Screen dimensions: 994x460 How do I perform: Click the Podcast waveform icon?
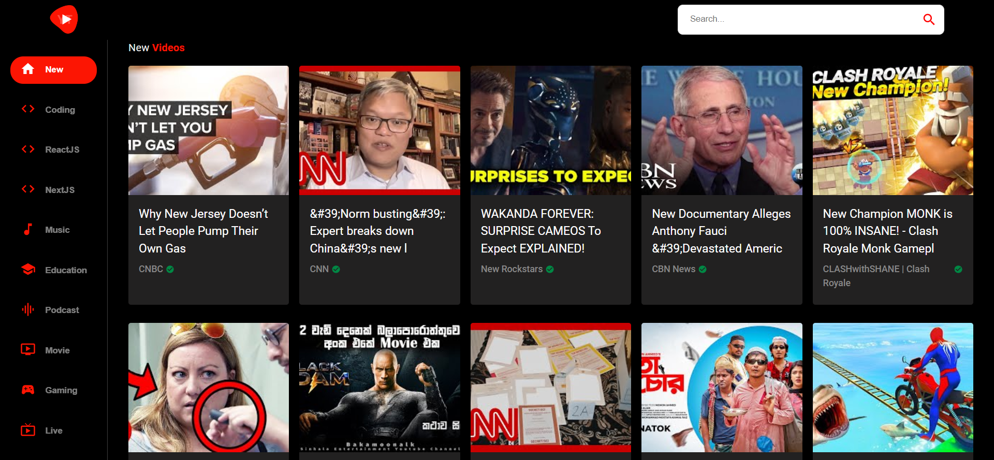click(28, 309)
